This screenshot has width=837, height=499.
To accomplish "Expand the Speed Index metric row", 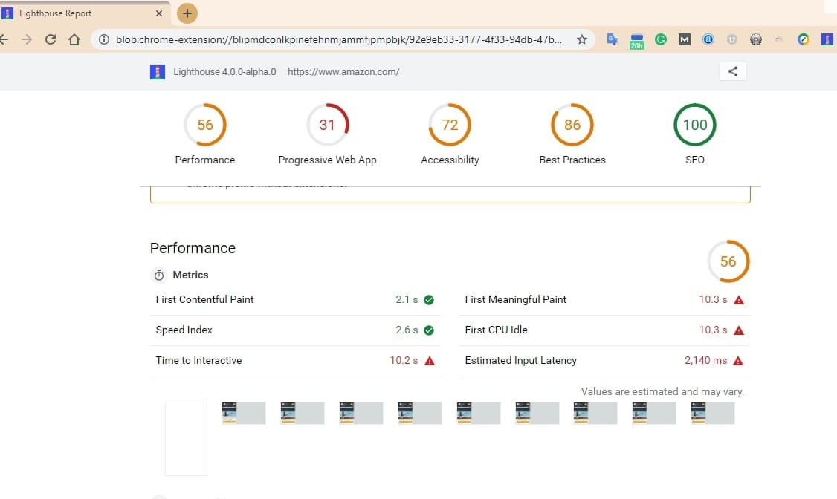I will click(295, 330).
